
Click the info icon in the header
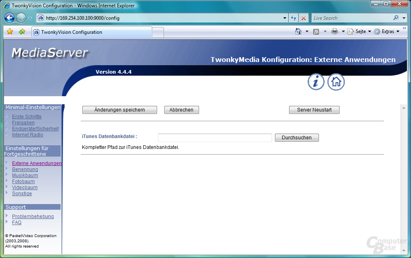pyautogui.click(x=316, y=82)
